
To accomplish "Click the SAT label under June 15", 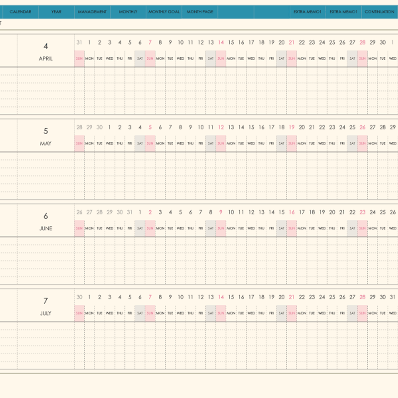I will pyautogui.click(x=282, y=228).
